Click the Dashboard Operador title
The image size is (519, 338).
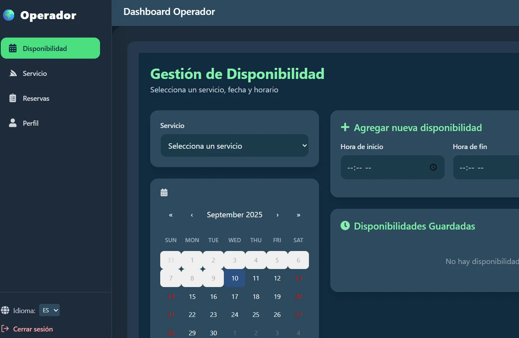click(x=169, y=12)
